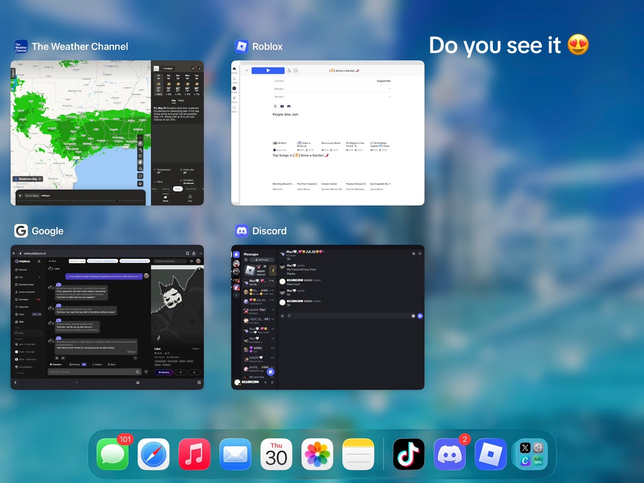Select the Sat 02 forecast day

click(x=169, y=85)
